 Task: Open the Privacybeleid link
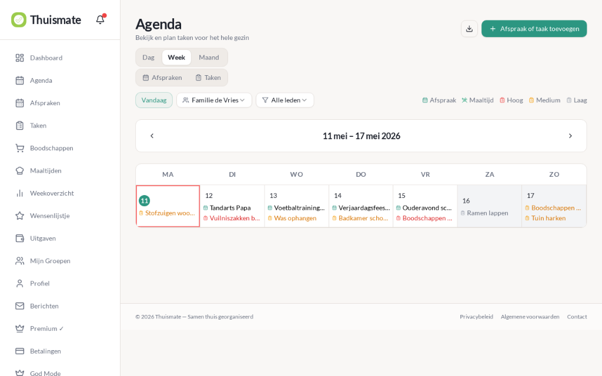coord(476,317)
